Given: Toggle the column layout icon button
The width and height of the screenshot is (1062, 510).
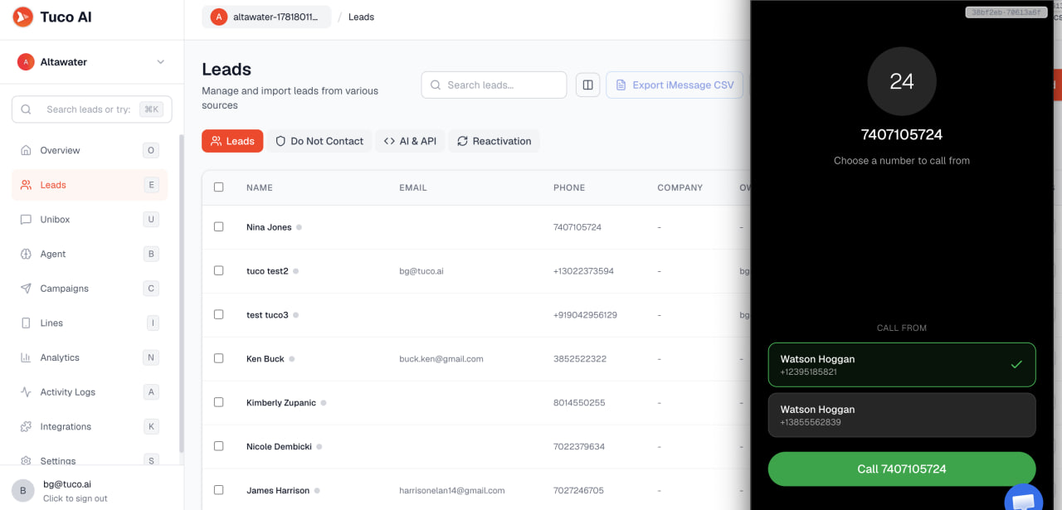Looking at the screenshot, I should tap(587, 85).
